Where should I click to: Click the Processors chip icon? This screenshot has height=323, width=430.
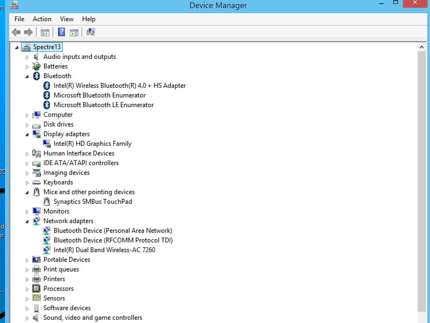[36, 289]
